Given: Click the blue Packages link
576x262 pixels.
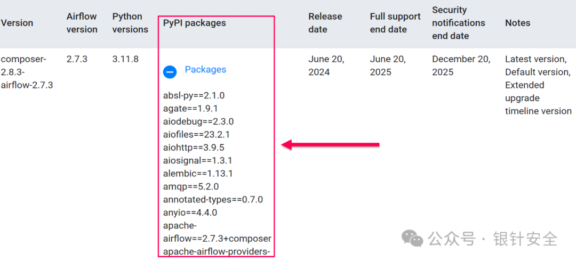Looking at the screenshot, I should [205, 70].
